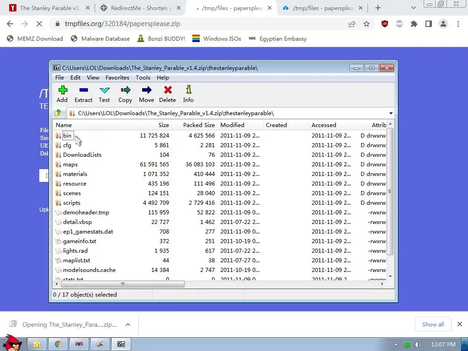
Task: Click the Angry Birds start button
Action: pos(12,343)
